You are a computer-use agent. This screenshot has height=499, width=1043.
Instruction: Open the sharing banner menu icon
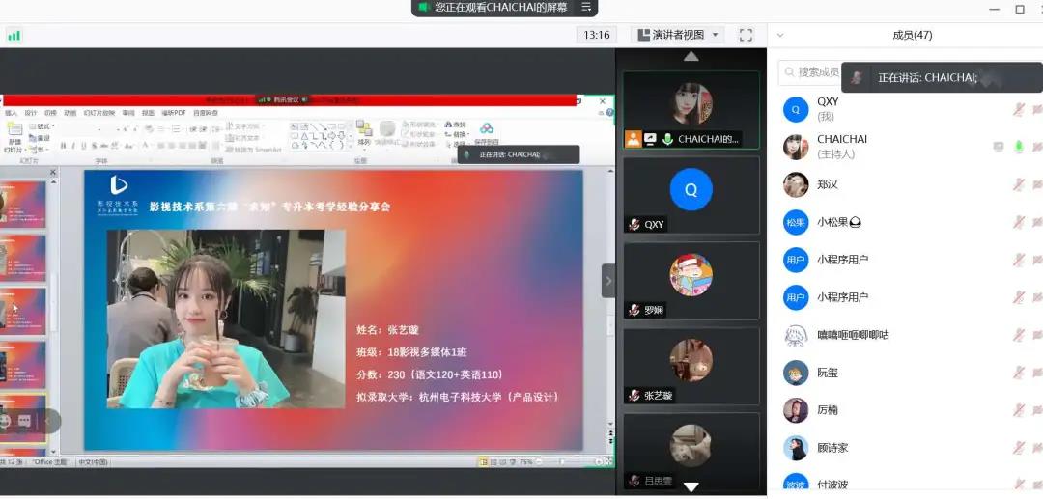click(x=585, y=8)
